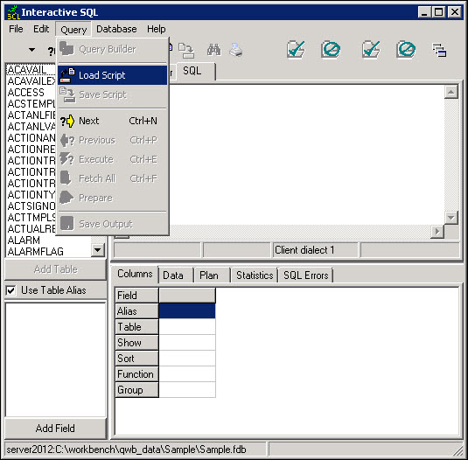Screen dimensions: 468x460
Task: Click the Add Field button
Action: (x=55, y=429)
